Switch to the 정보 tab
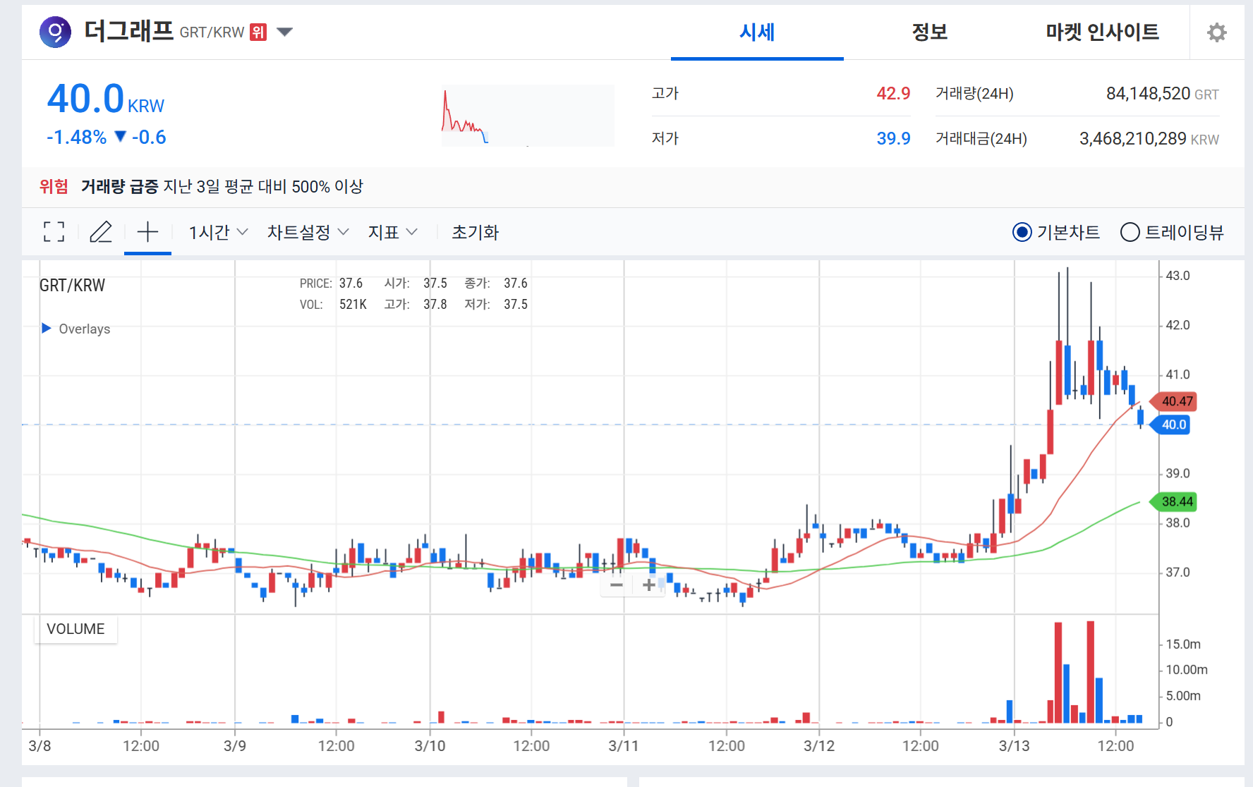The height and width of the screenshot is (787, 1253). pyautogui.click(x=929, y=32)
